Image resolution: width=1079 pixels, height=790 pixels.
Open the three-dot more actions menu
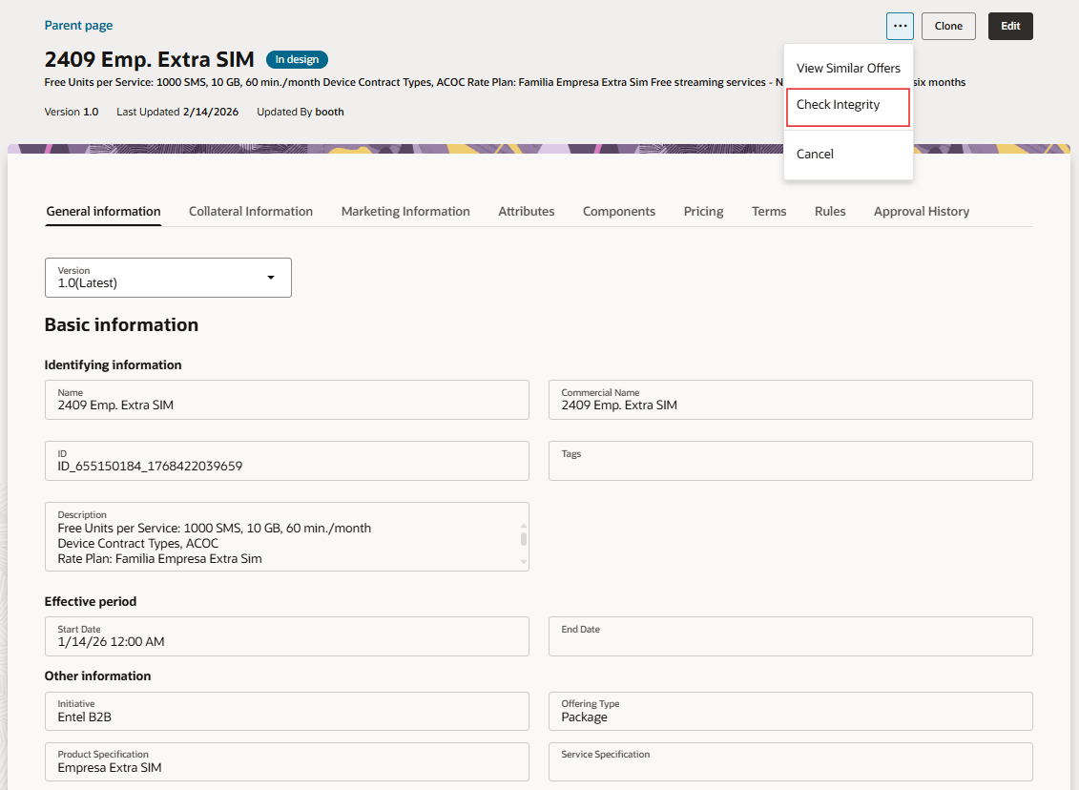coord(900,26)
